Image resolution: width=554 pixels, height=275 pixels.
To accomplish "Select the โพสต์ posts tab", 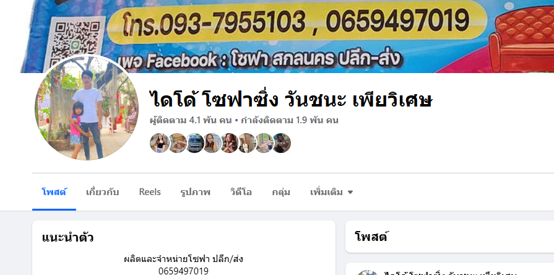I will pos(54,192).
